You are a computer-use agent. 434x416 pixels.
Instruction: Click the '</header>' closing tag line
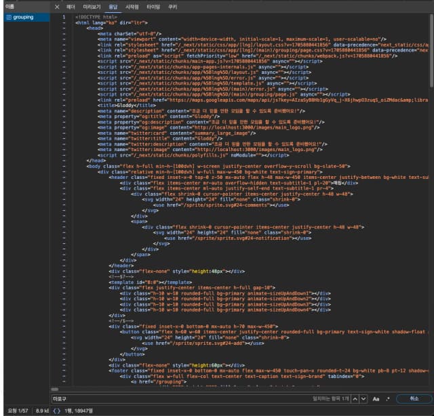[x=121, y=266]
